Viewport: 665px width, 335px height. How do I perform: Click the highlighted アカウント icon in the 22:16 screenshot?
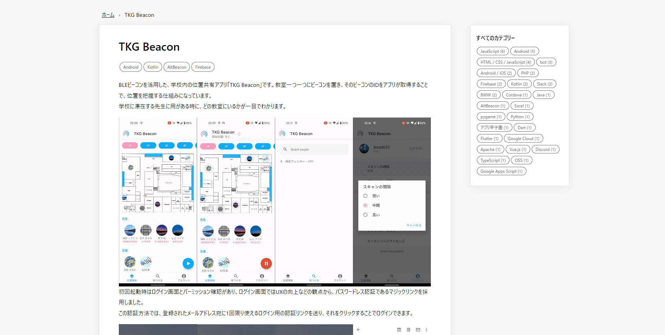pyautogui.click(x=418, y=276)
